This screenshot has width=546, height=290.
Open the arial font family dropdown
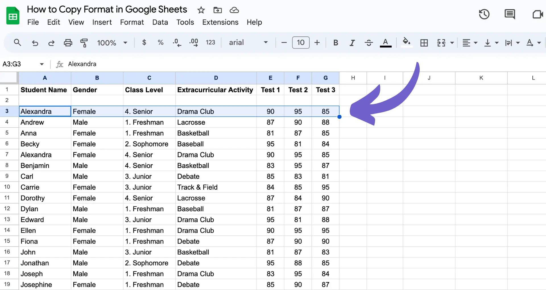(249, 43)
